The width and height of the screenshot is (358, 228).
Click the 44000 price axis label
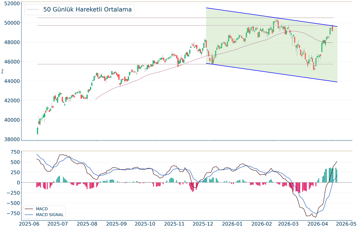[10, 81]
